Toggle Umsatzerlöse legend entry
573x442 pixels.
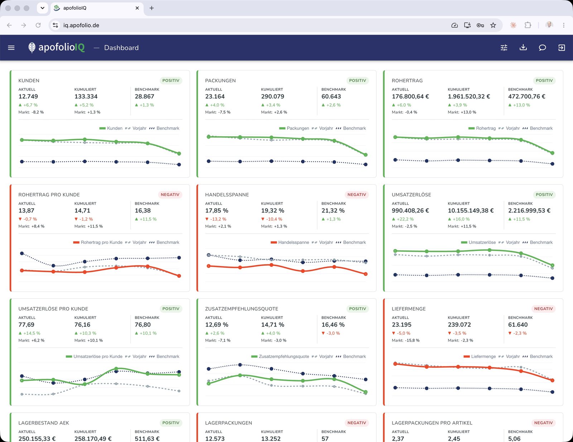point(478,242)
